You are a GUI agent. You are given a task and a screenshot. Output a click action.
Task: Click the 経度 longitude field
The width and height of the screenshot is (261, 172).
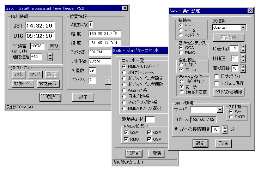tap(105, 34)
